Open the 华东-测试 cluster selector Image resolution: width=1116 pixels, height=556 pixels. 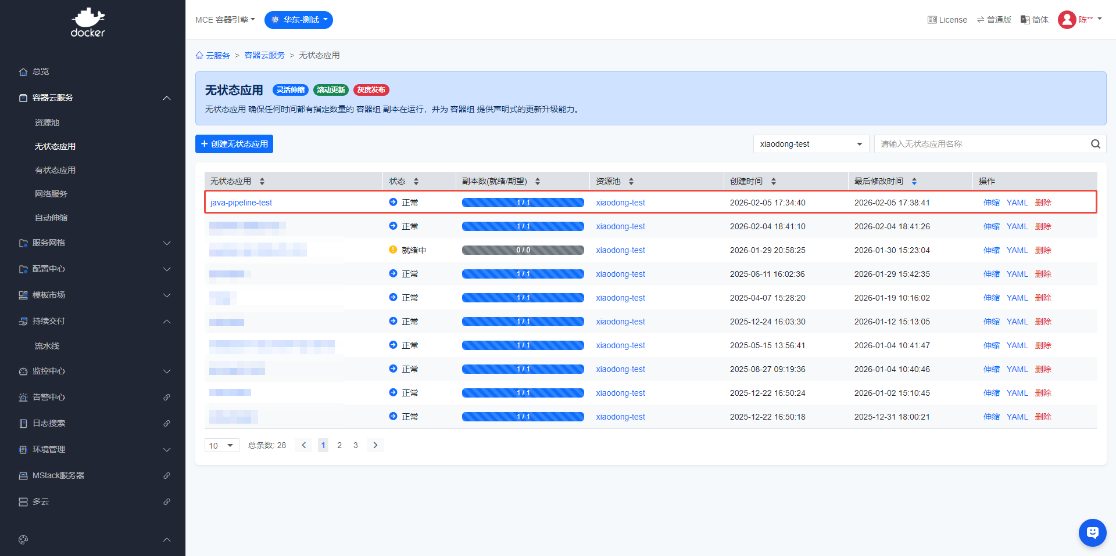click(x=299, y=20)
